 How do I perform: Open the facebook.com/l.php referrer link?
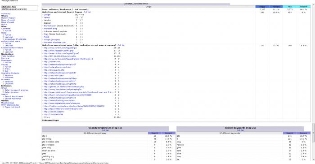58,51
